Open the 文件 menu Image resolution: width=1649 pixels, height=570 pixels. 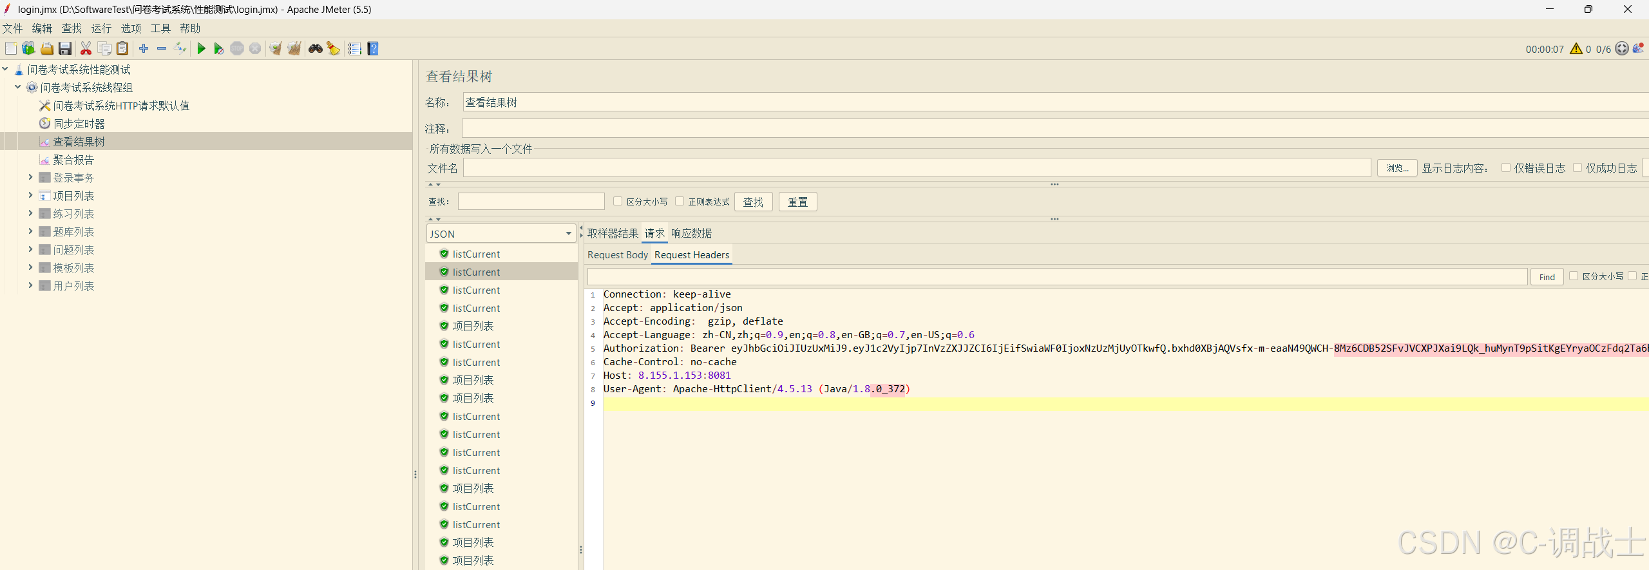click(x=13, y=28)
